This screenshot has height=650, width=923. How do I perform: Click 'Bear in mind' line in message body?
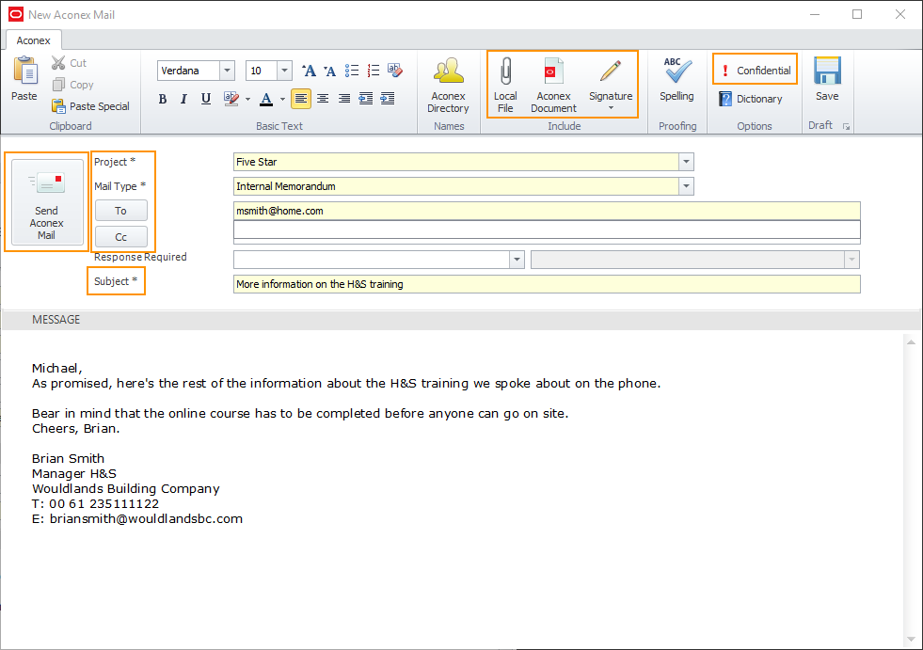click(x=300, y=413)
